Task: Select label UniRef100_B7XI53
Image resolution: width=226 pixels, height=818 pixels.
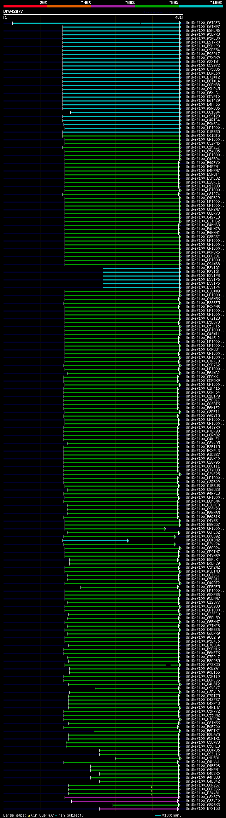Action: [203, 809]
